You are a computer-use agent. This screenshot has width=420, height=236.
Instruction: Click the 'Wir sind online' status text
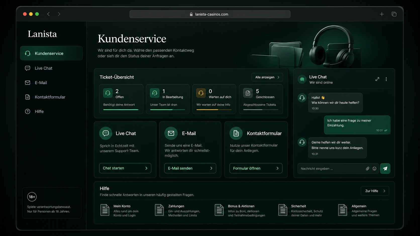(321, 83)
